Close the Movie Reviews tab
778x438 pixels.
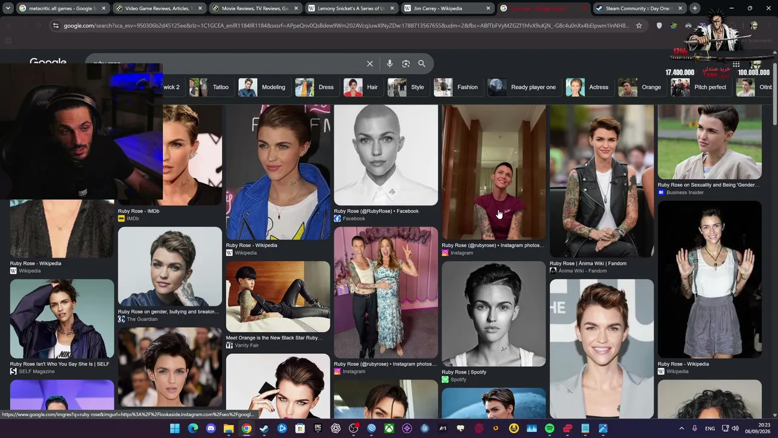(297, 9)
